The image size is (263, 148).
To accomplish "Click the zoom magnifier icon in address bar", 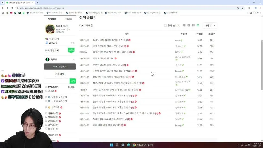I will pos(238,8).
